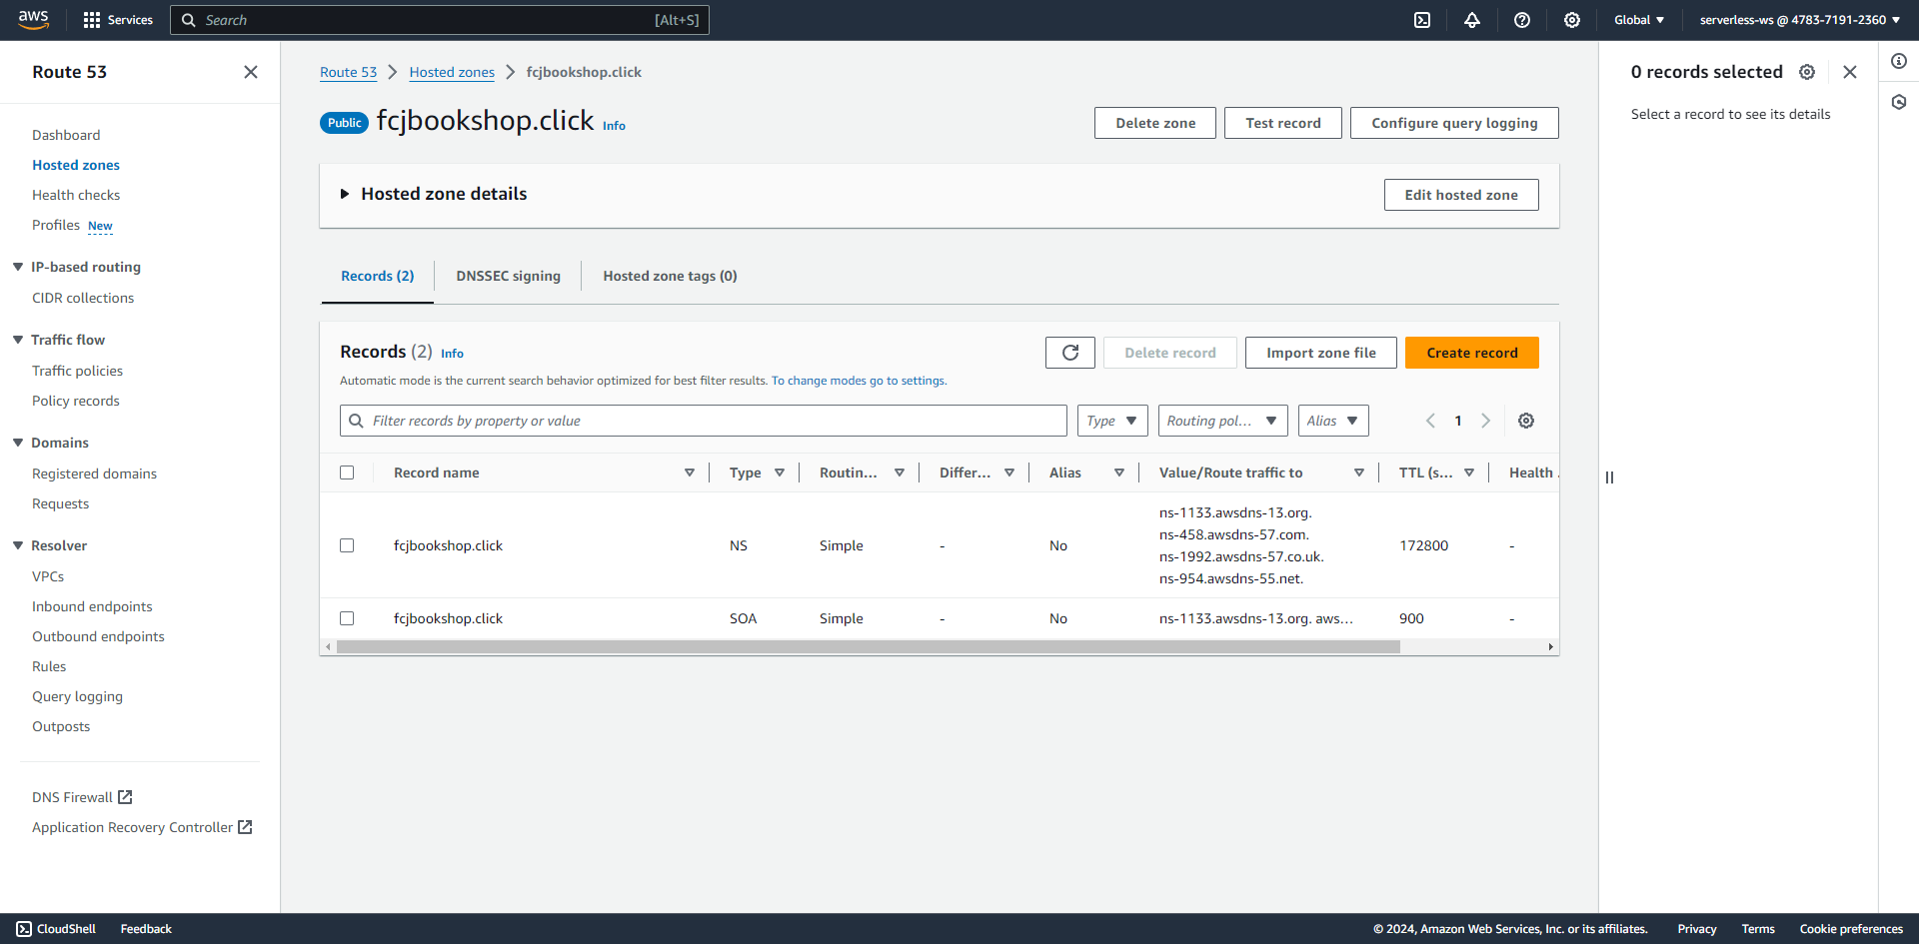
Task: Open records table preferences gear
Action: [x=1526, y=421]
